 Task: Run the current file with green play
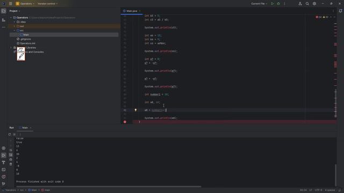272,4
